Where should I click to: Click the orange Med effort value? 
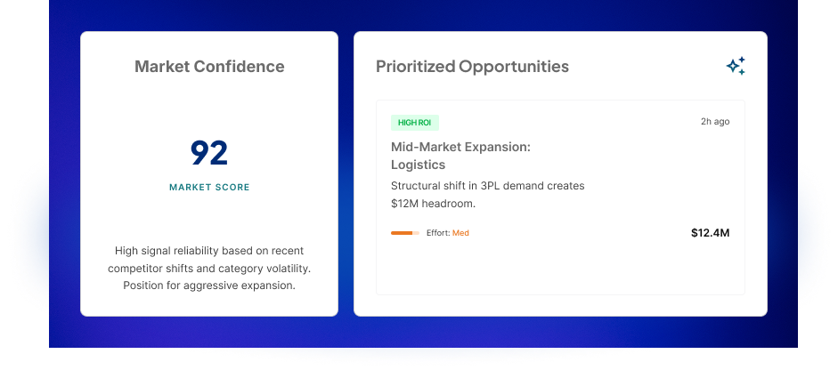(460, 233)
